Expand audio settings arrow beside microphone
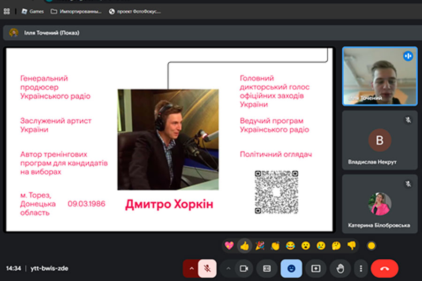This screenshot has width=422, height=281. (191, 268)
